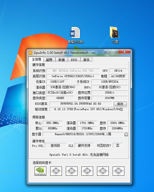Viewport: 154px width, 192px height.
Task: Click the default 渲染器 1701MHz value
Action: [87, 128]
